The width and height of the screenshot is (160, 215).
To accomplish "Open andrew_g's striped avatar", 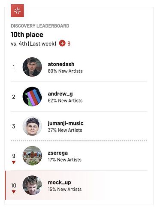I will click(x=32, y=97).
